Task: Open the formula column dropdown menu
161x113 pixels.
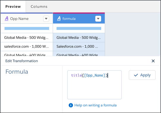Action: tap(98, 19)
